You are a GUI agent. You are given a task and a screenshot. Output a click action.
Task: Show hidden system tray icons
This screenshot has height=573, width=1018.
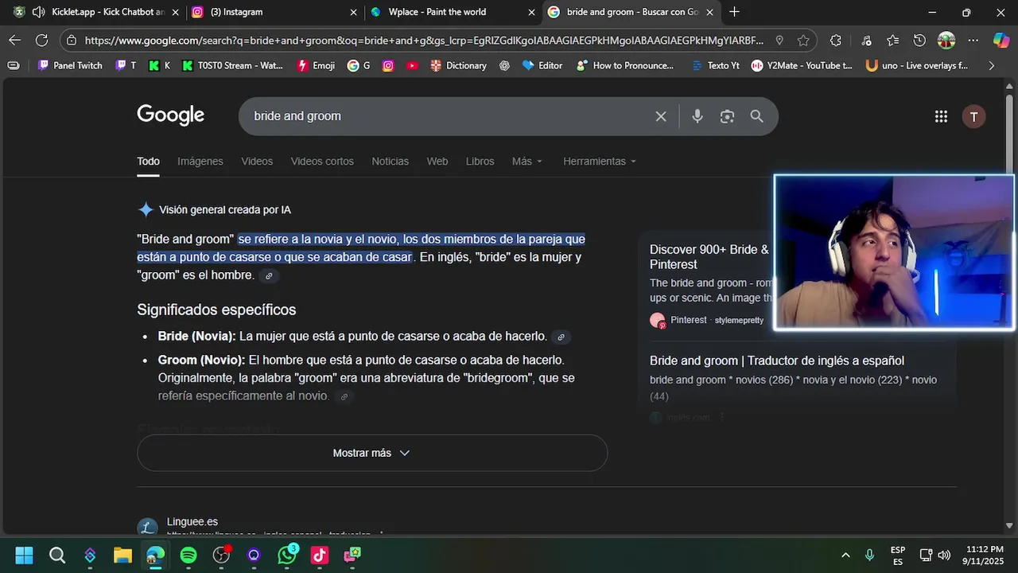[x=845, y=555]
